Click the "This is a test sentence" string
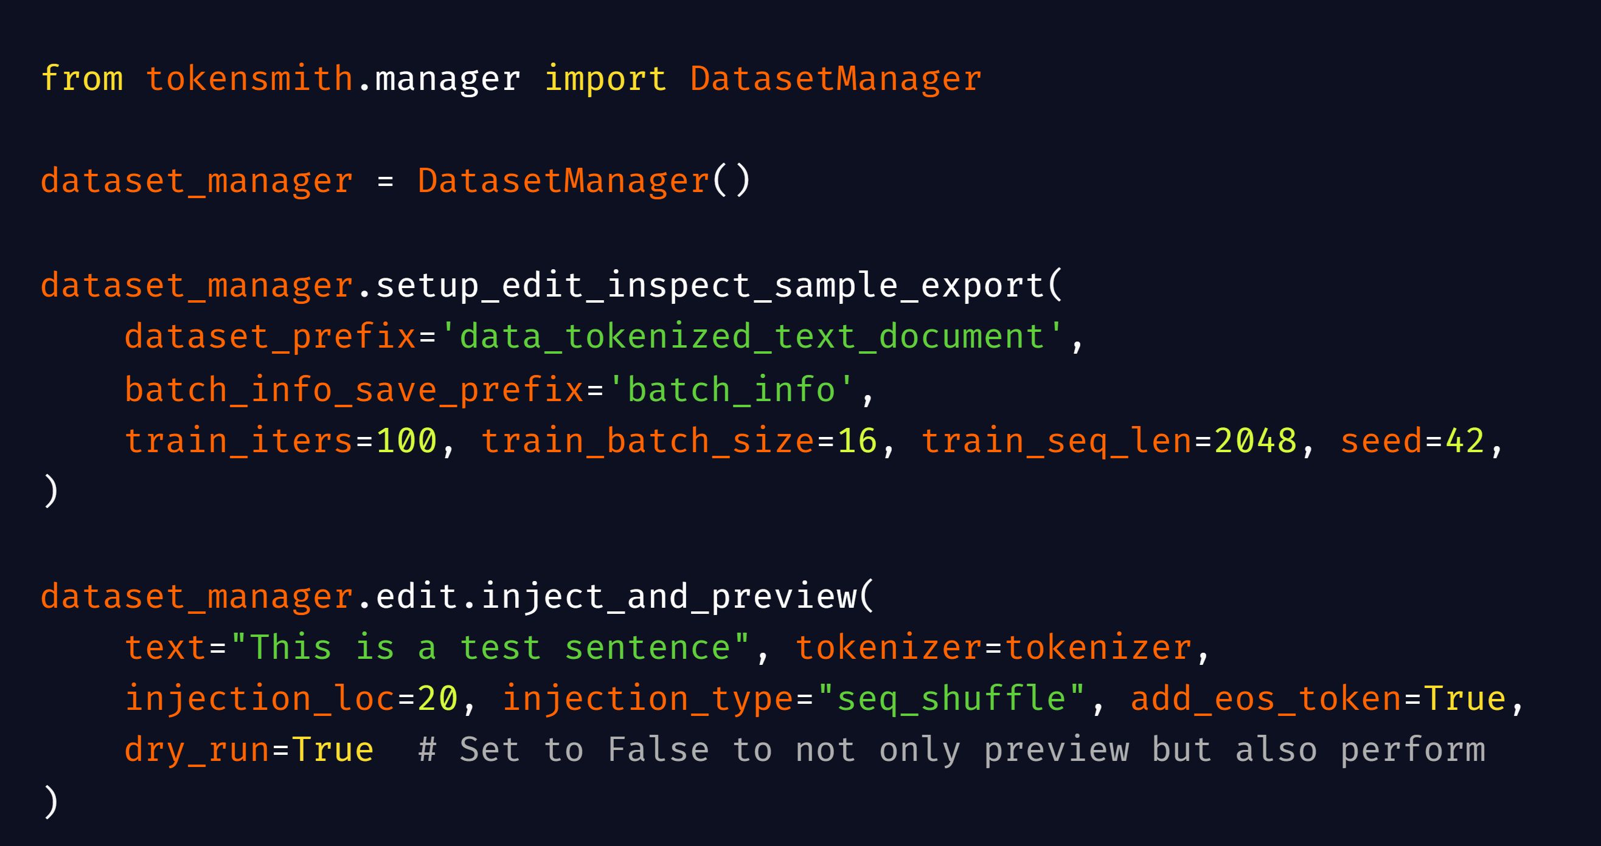This screenshot has width=1601, height=846. pos(490,648)
